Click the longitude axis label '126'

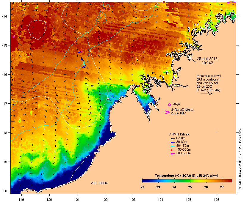tap(217, 200)
